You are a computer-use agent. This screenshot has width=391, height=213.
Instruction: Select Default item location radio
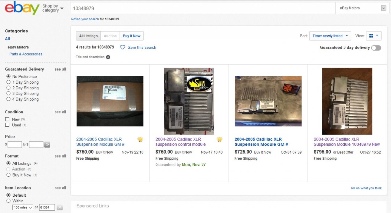(x=8, y=195)
